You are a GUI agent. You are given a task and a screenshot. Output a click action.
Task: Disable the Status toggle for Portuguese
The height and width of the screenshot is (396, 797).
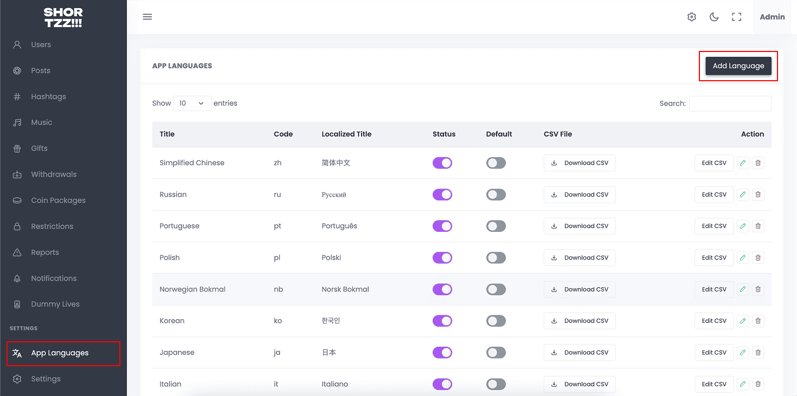pos(442,226)
